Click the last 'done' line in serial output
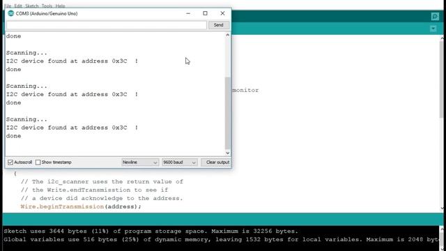Image resolution: width=446 pixels, height=251 pixels. pos(14,136)
